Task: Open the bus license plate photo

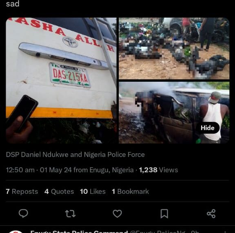Action: pos(61,81)
